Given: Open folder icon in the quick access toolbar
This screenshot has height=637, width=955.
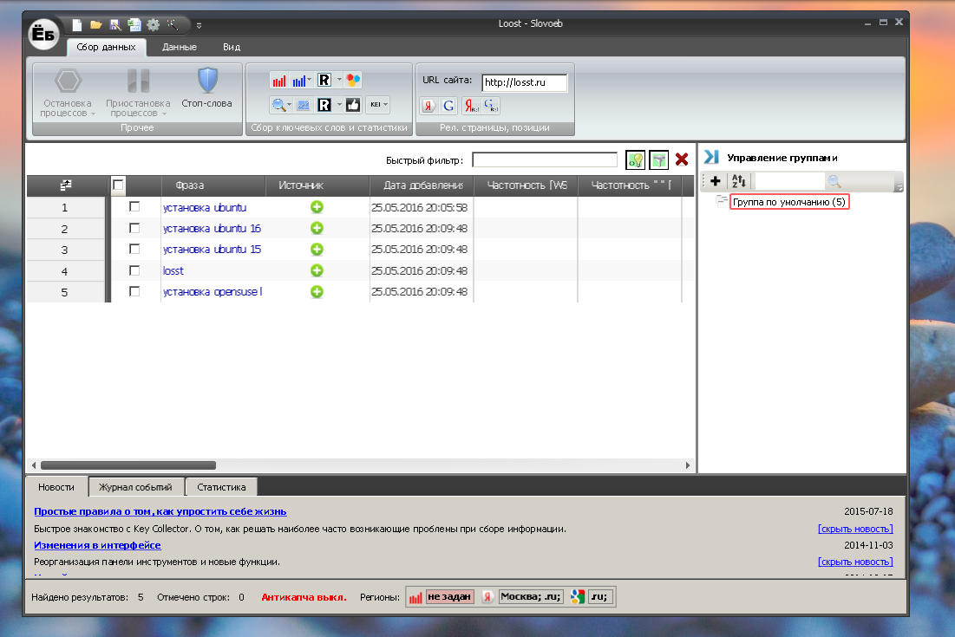Looking at the screenshot, I should tap(95, 25).
